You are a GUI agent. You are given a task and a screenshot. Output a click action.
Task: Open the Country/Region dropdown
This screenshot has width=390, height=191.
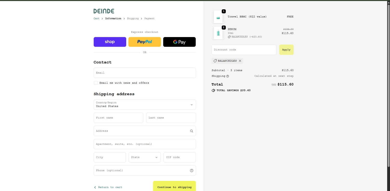pyautogui.click(x=145, y=105)
